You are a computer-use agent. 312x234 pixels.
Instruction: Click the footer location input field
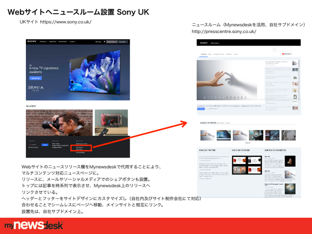pyautogui.click(x=35, y=145)
